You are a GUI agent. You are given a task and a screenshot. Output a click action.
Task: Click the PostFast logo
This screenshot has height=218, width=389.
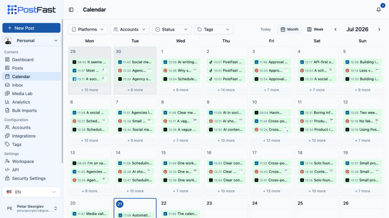click(32, 9)
